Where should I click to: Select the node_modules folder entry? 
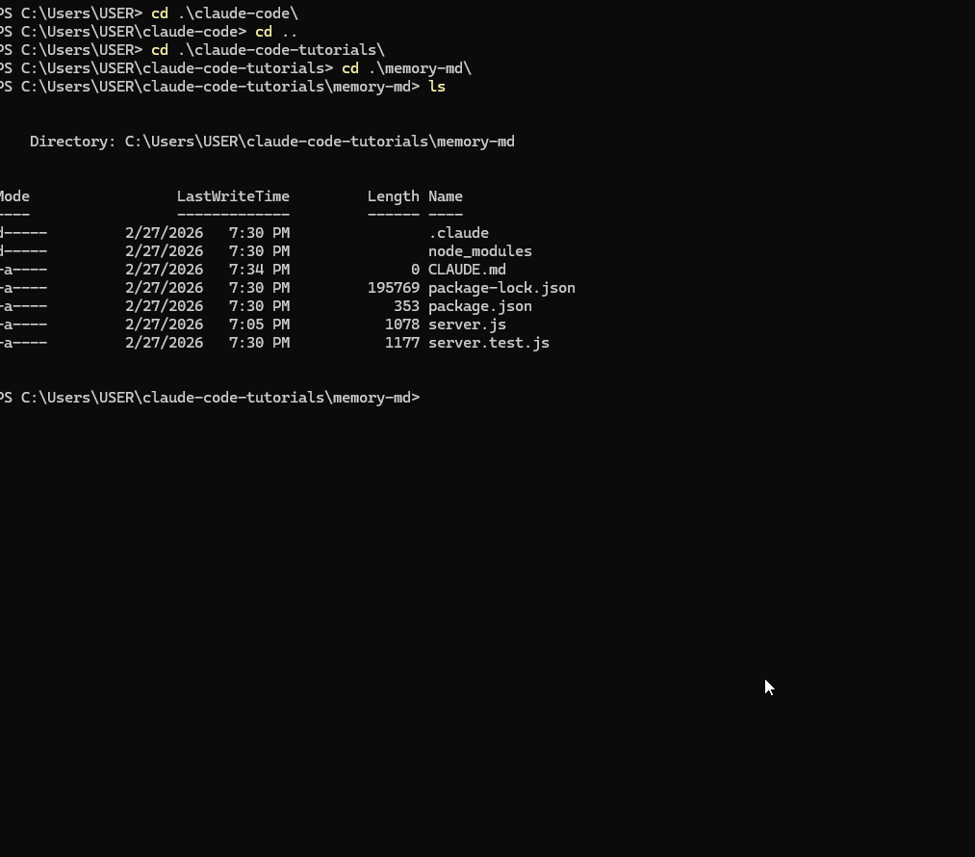pyautogui.click(x=479, y=251)
